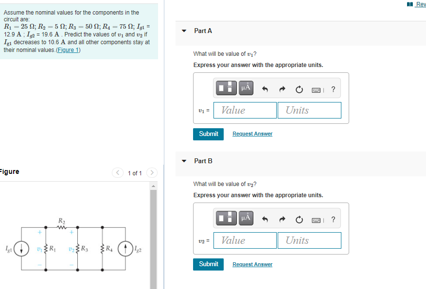Image resolution: width=426 pixels, height=289 pixels.
Task: Click Request Answer for Part A
Action: click(x=252, y=134)
